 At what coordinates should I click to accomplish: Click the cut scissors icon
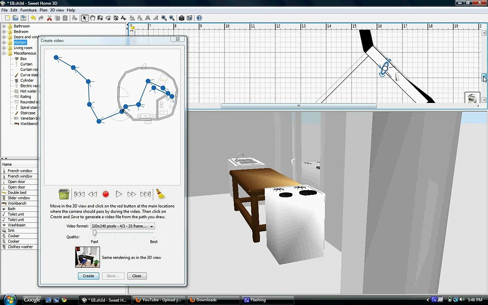click(x=49, y=18)
